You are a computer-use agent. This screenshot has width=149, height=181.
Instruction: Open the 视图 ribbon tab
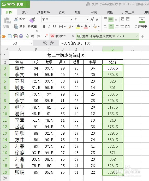pos(110,12)
